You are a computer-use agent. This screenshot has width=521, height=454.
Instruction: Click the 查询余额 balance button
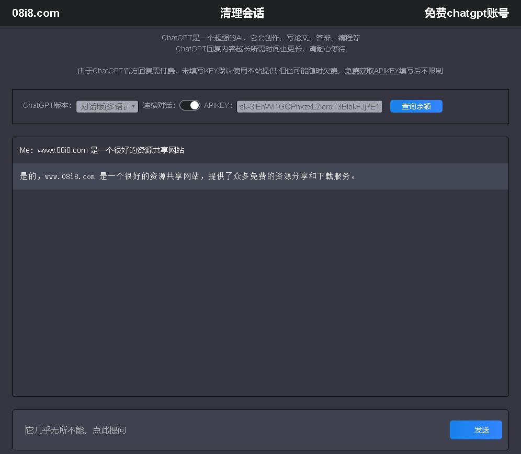coord(416,106)
